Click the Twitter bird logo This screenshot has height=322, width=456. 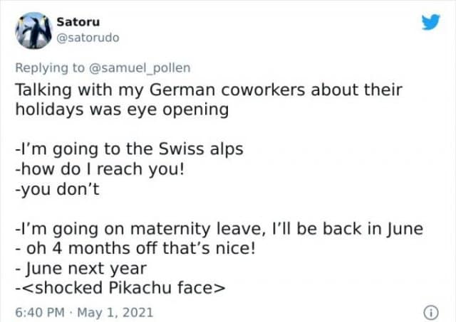[x=431, y=22]
